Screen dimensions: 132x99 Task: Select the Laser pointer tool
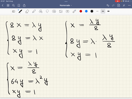(x=74, y=11)
